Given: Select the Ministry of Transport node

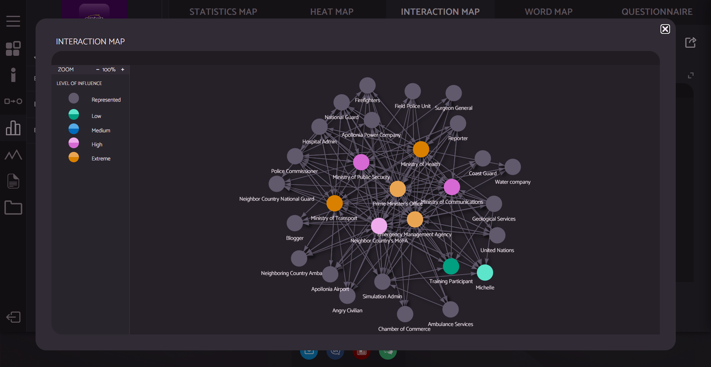Looking at the screenshot, I should click(335, 203).
